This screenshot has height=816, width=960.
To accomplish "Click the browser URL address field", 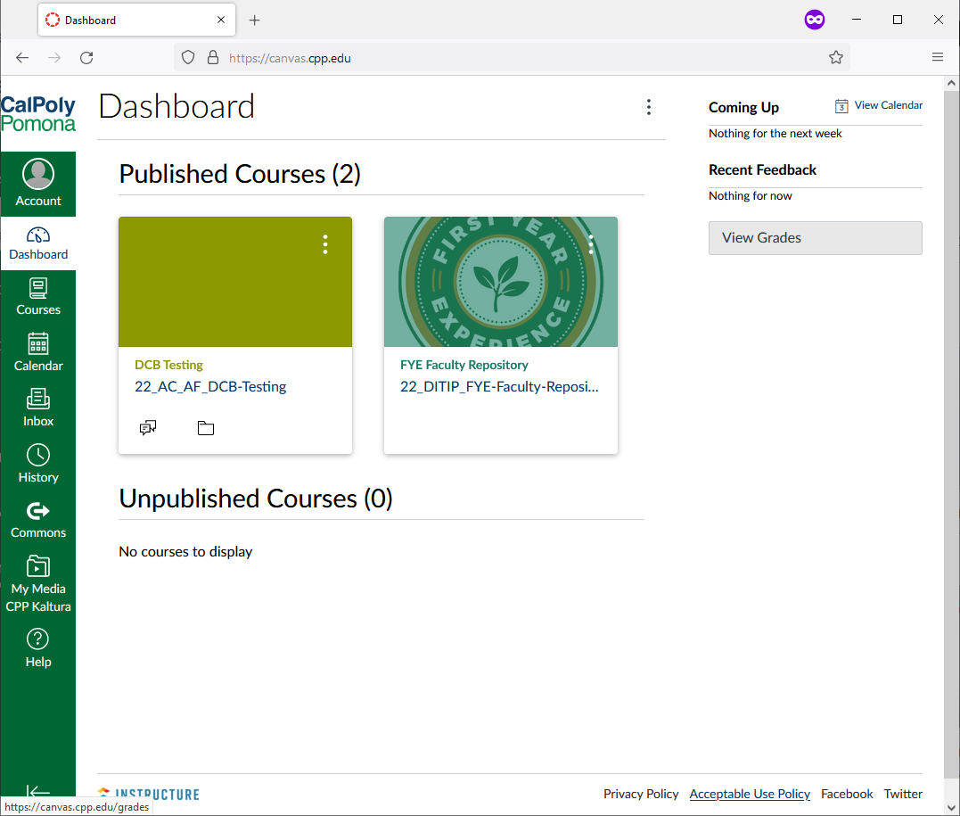I will click(x=517, y=58).
